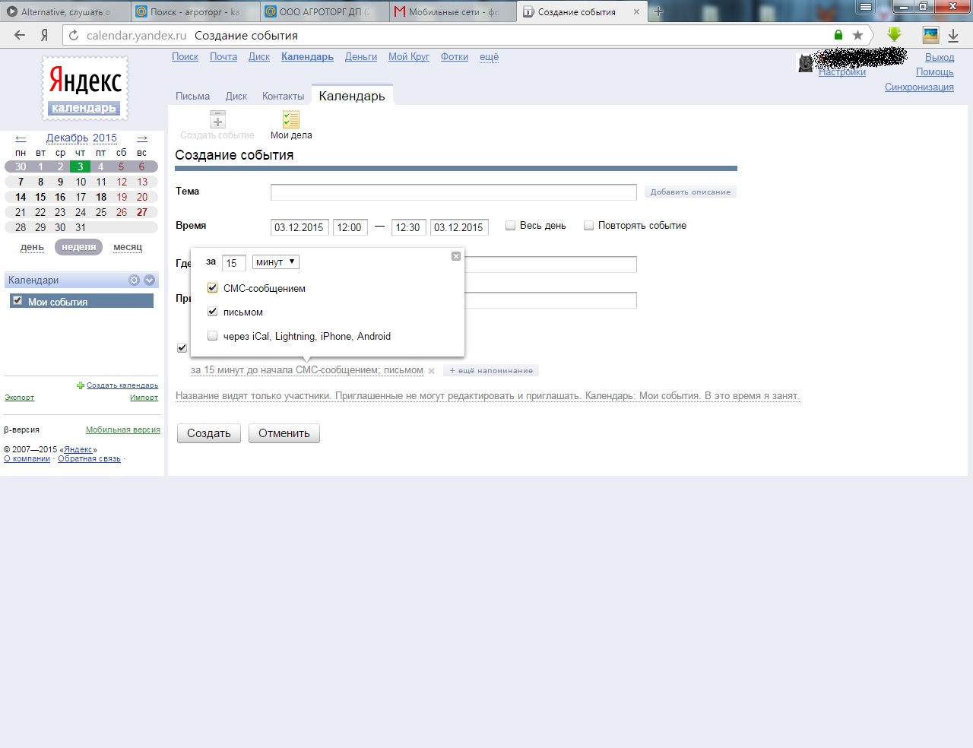Click the picture extension icon in toolbar
This screenshot has width=973, height=748.
point(930,34)
